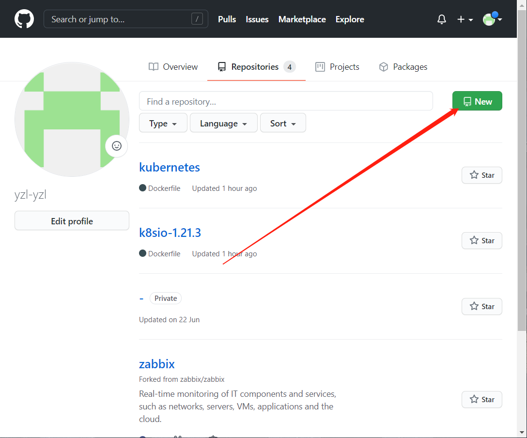The width and height of the screenshot is (527, 438).
Task: Select the Repositories tab
Action: click(x=256, y=67)
